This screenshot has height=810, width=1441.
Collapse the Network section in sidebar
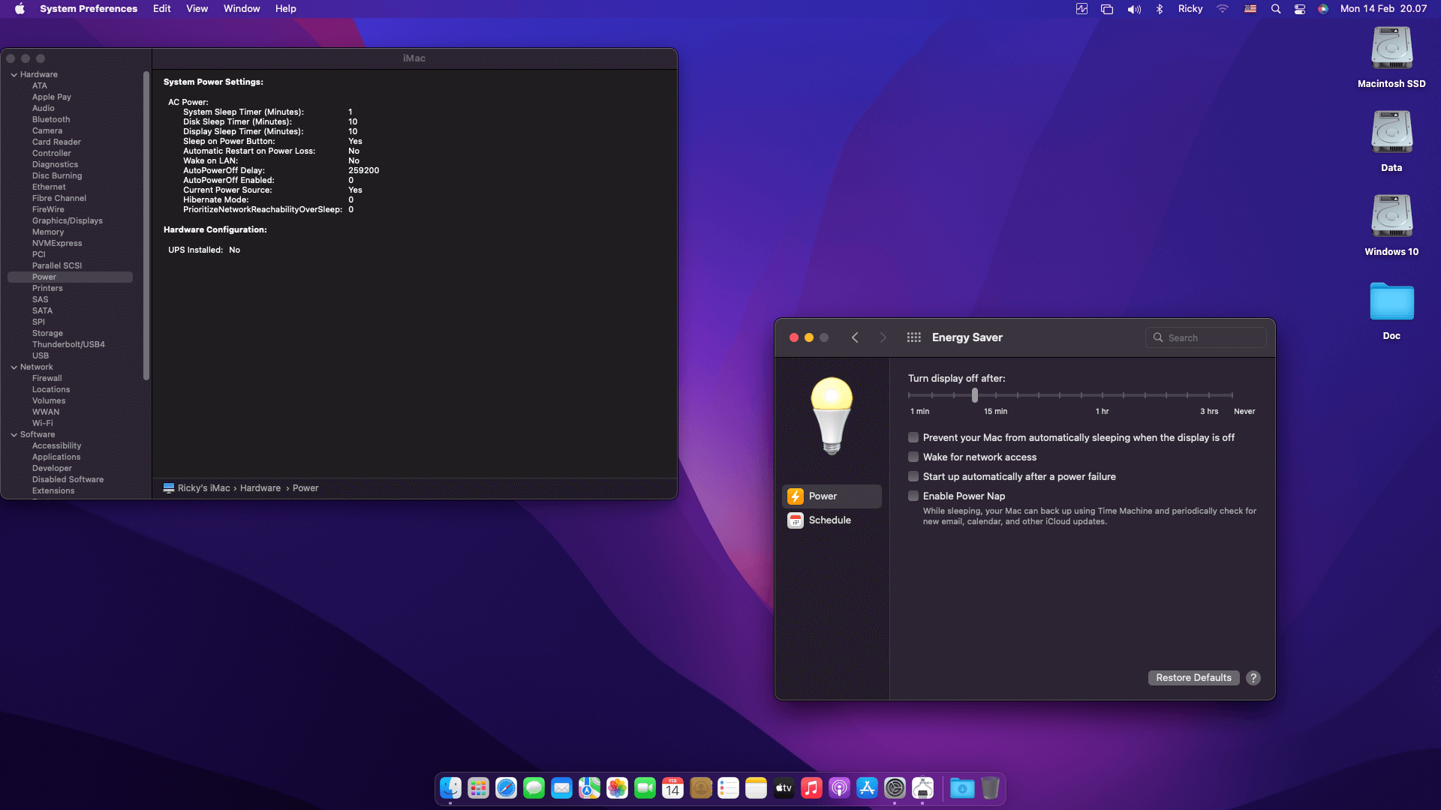pos(14,367)
